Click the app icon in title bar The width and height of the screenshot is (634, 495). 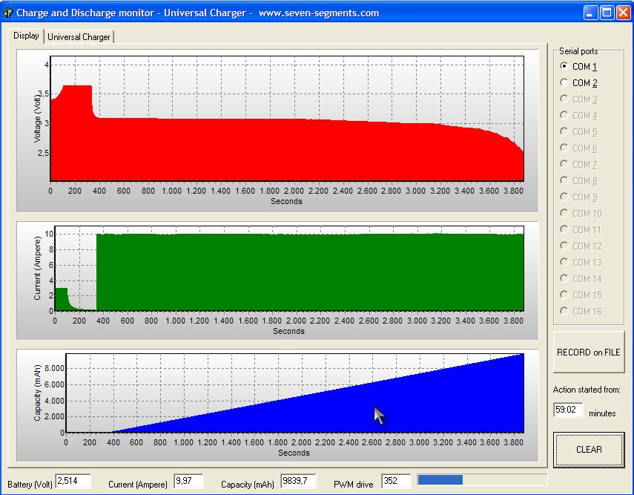(8, 13)
